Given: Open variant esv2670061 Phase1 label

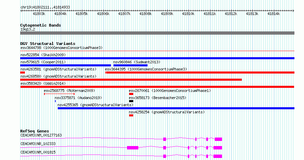Looking at the screenshot, I should coord(170,91).
